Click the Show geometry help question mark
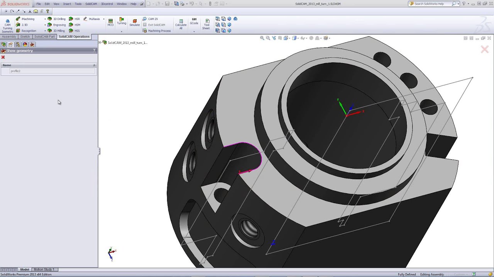 [x=94, y=51]
